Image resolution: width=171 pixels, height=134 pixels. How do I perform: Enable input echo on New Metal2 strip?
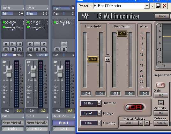point(44,44)
